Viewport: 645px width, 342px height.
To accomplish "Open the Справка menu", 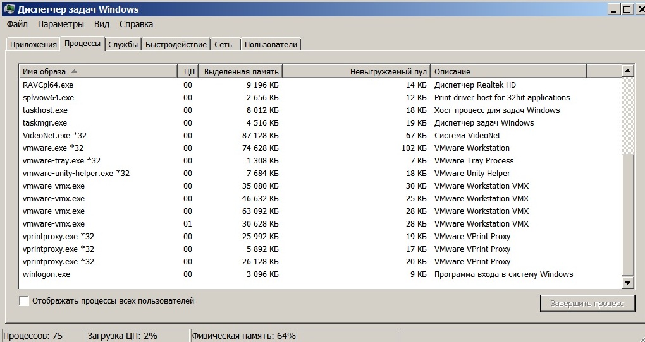I will click(x=136, y=25).
